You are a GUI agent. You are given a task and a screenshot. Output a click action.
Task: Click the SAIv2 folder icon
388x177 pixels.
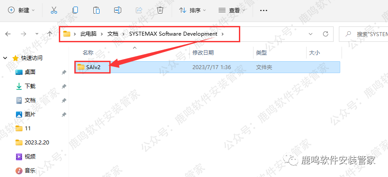click(x=81, y=67)
